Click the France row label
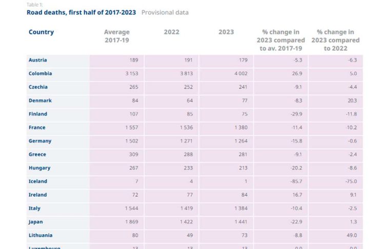 [37, 128]
